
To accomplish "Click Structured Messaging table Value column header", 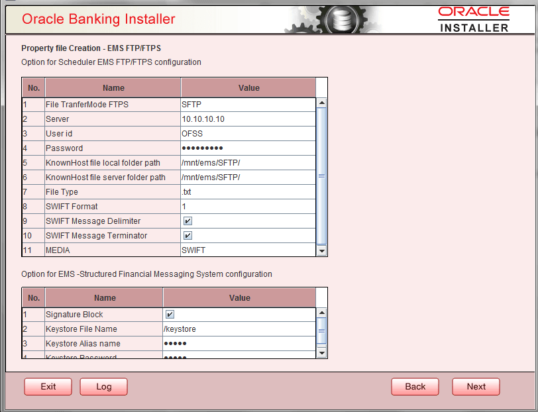I will [x=239, y=298].
